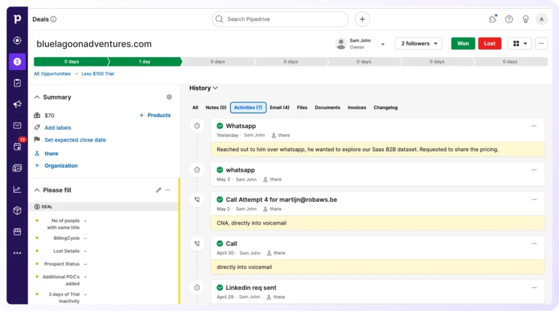This screenshot has width=559, height=311.
Task: Collapse the Summary section
Action: [37, 97]
